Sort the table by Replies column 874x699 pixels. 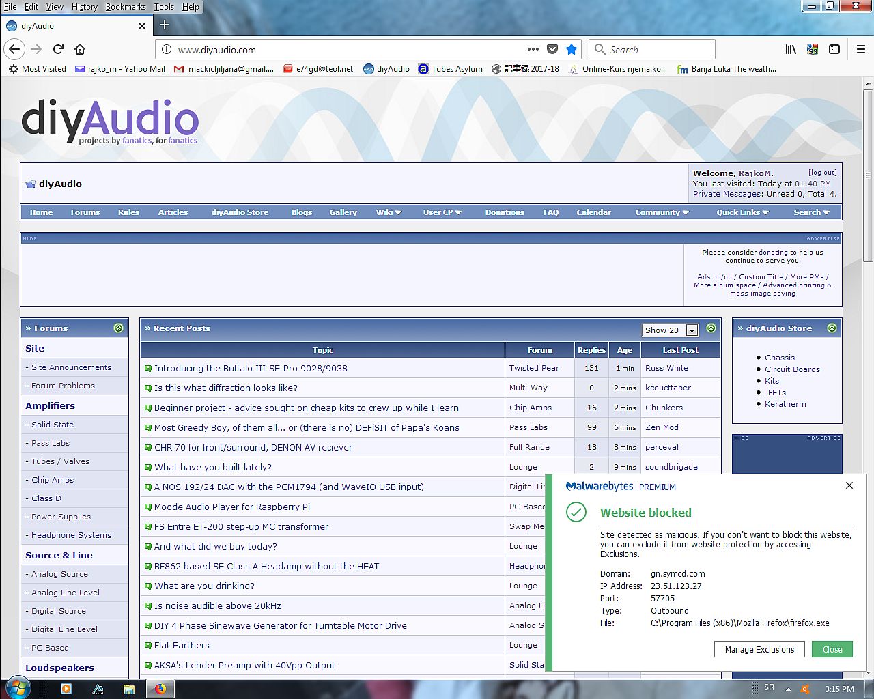(591, 350)
